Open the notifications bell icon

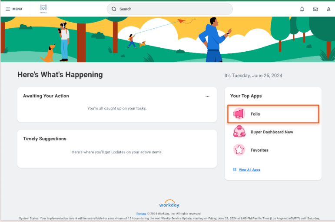pos(302,9)
